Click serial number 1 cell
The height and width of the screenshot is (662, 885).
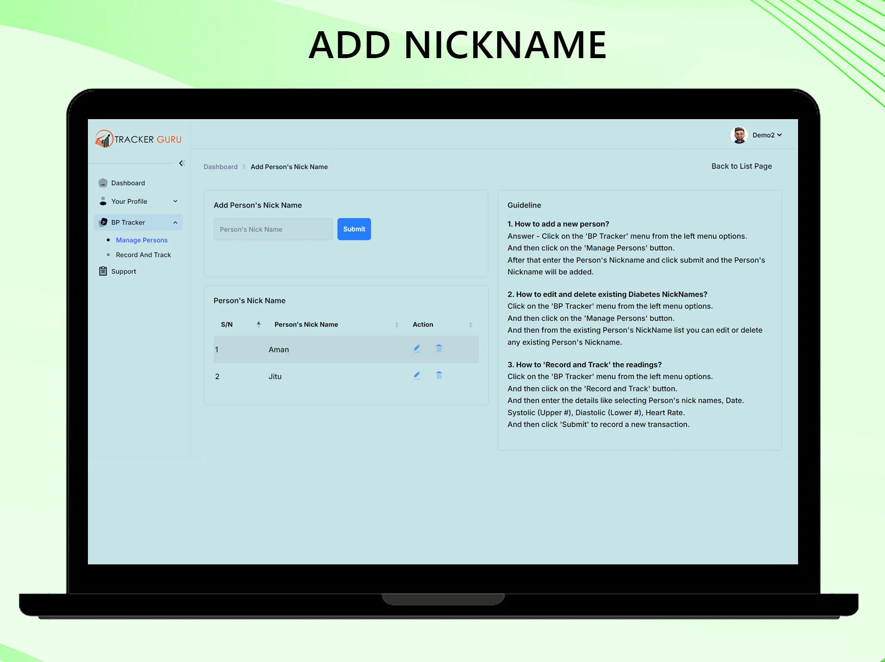tap(217, 350)
